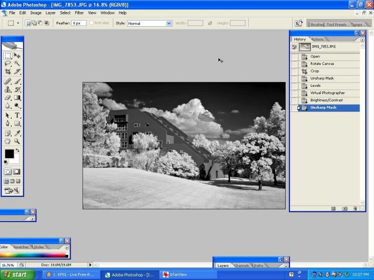Open the Color panel flyout menu
Viewport: 374px width, 280px height.
(x=67, y=248)
